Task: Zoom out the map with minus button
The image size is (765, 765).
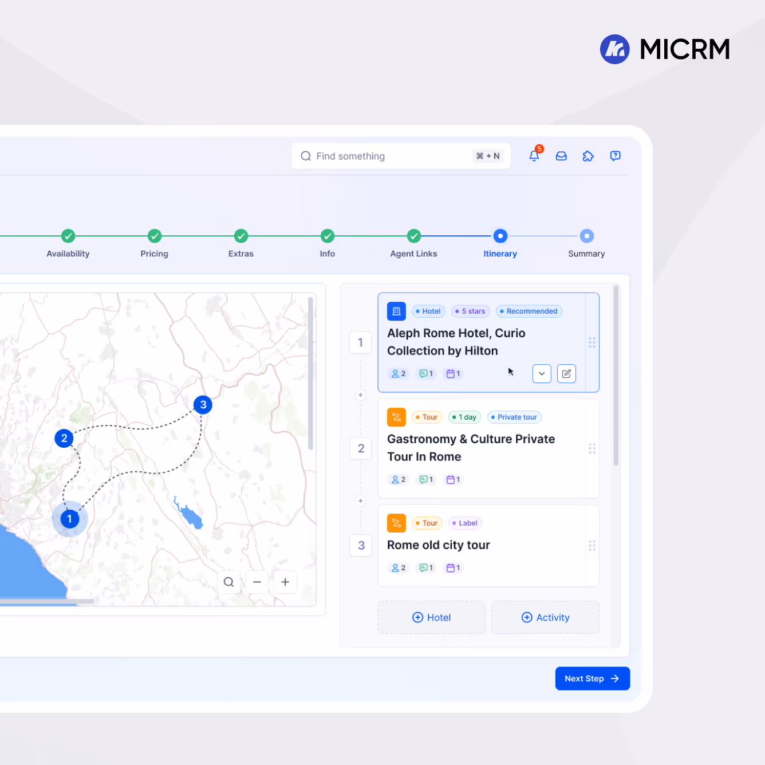Action: click(x=257, y=582)
